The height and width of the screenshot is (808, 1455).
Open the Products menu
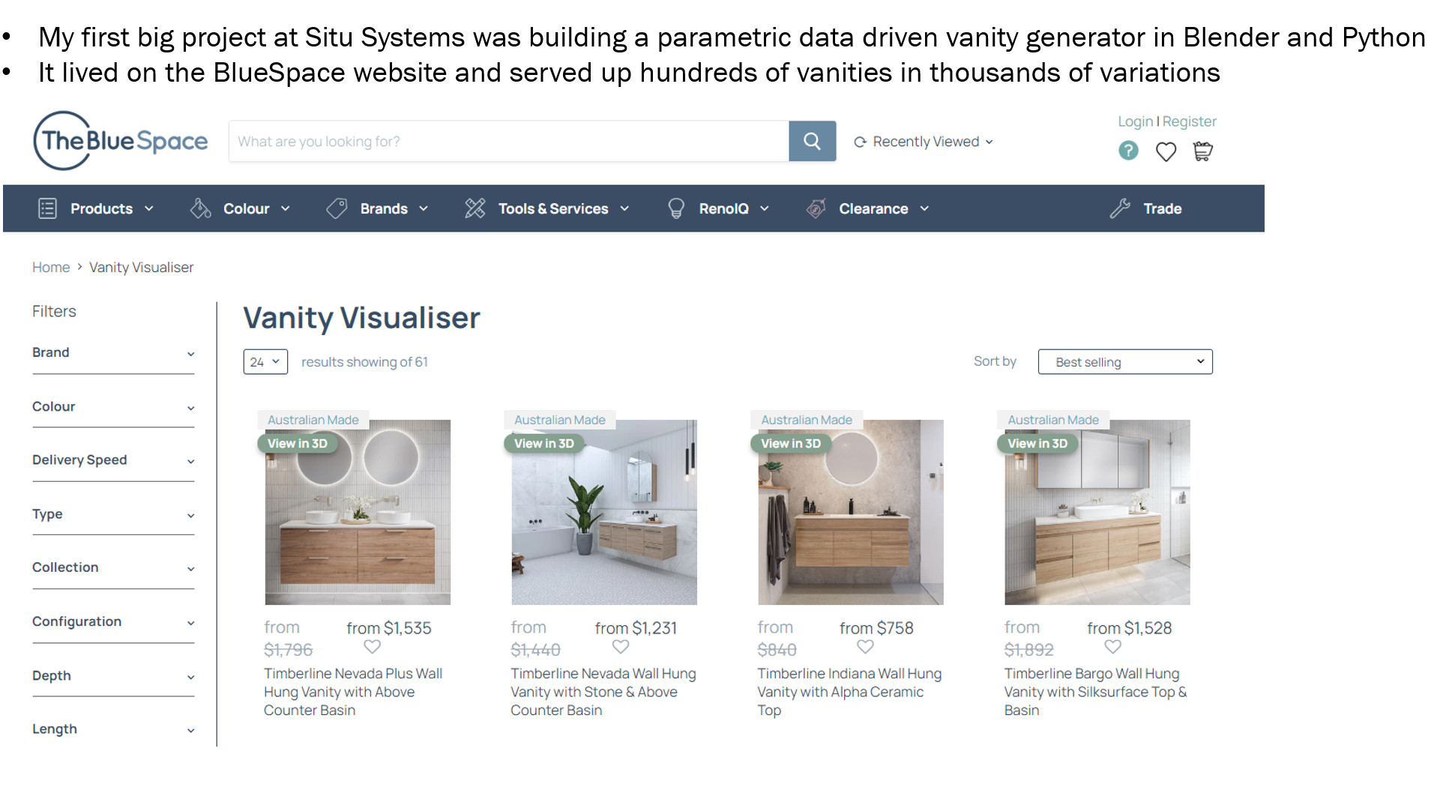click(97, 209)
